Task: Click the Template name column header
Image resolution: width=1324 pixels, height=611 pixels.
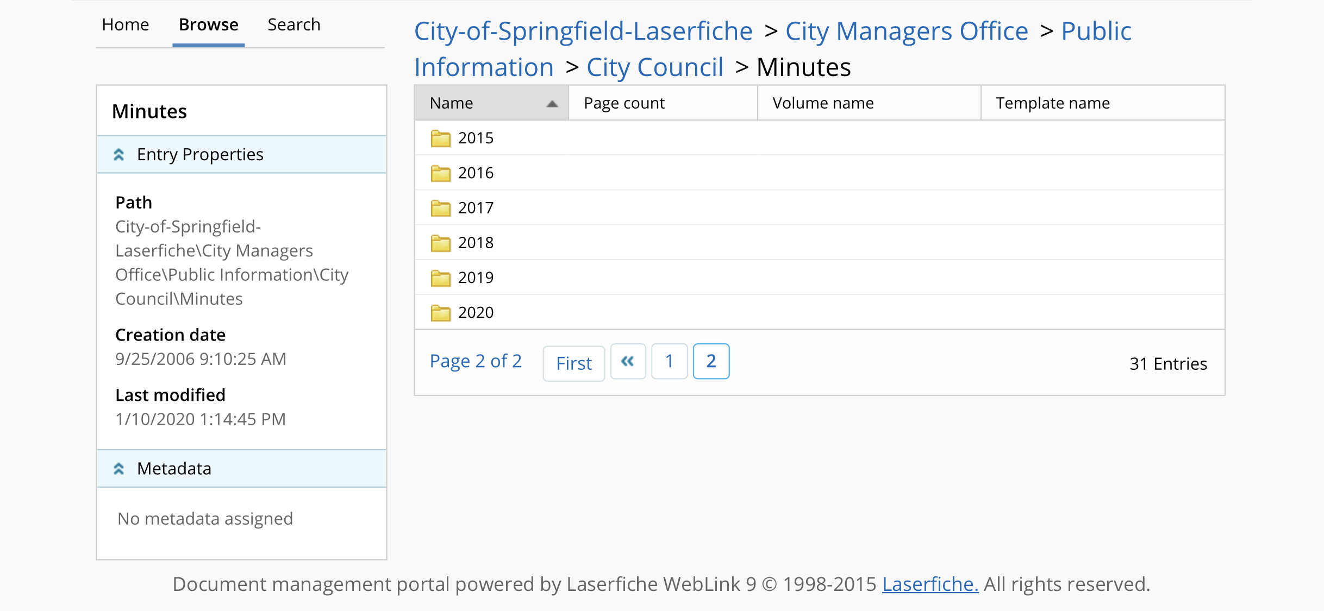Action: (1052, 103)
